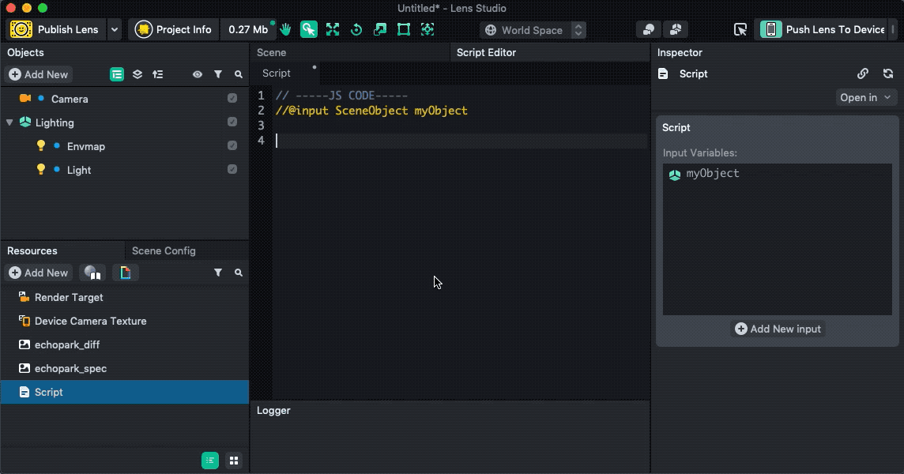Pick the Scale tool icon

(380, 29)
